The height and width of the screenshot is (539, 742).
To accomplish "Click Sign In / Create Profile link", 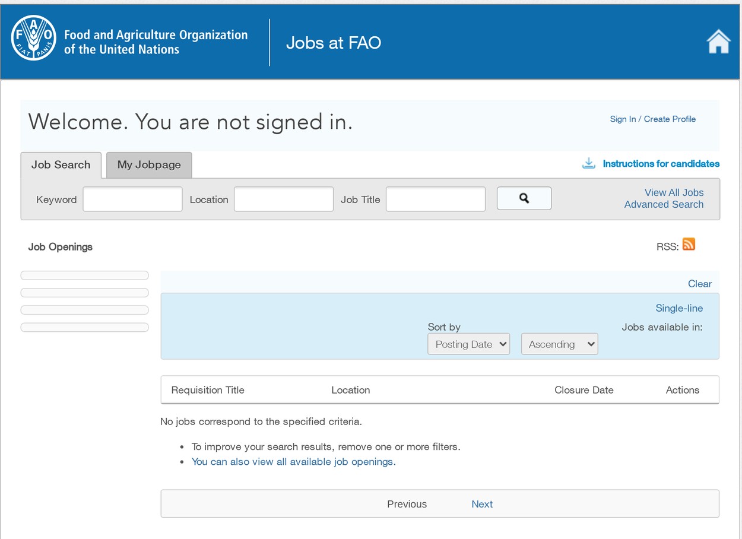I will (653, 119).
